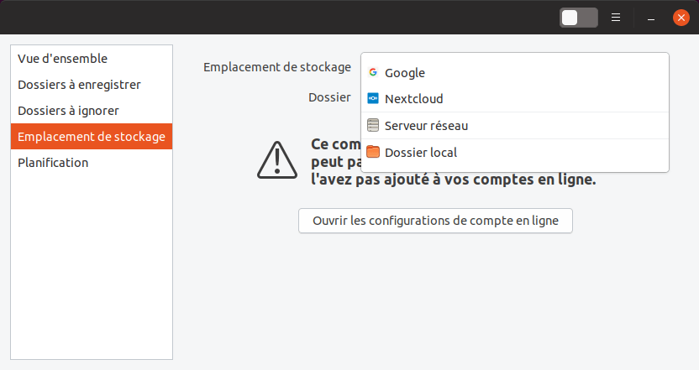Pick the 'Serveur réseau' option
Image resolution: width=699 pixels, height=370 pixels.
426,126
